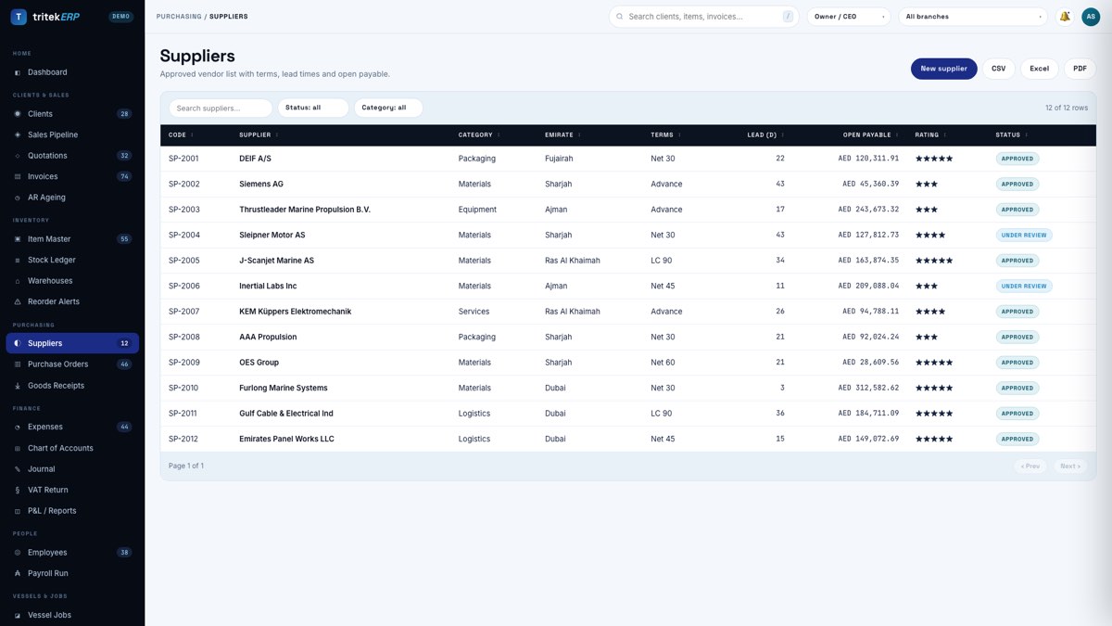Sort table by Code column header

pos(181,135)
